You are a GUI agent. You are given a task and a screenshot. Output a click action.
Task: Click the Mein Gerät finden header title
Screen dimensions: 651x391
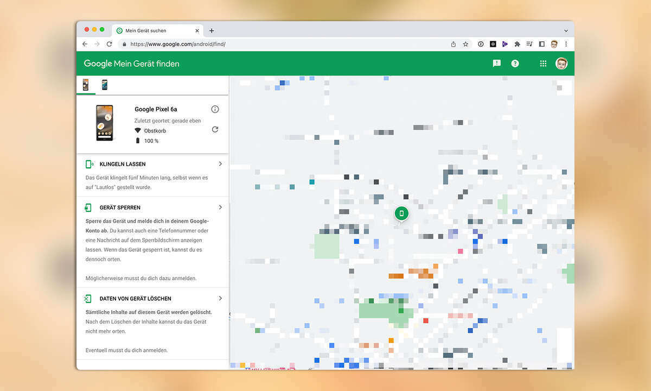pos(146,64)
